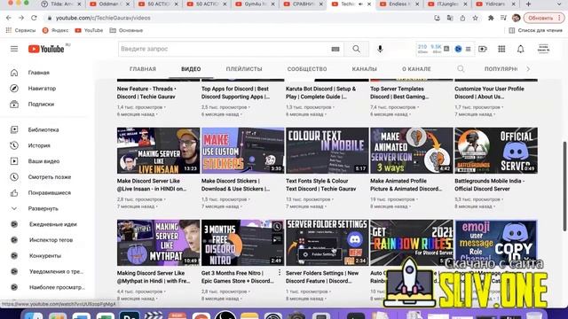Screen dimensions: 568x319
Task: Click the page vertical scrollbar
Action: pyautogui.click(x=564, y=186)
